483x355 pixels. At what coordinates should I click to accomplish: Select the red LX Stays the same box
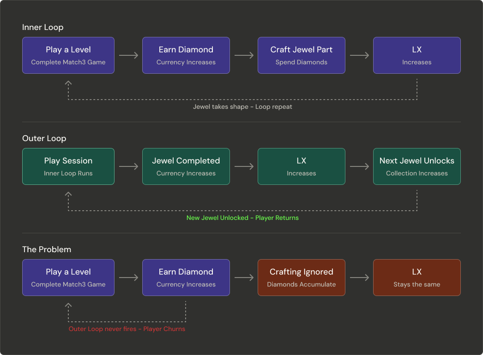(x=417, y=278)
